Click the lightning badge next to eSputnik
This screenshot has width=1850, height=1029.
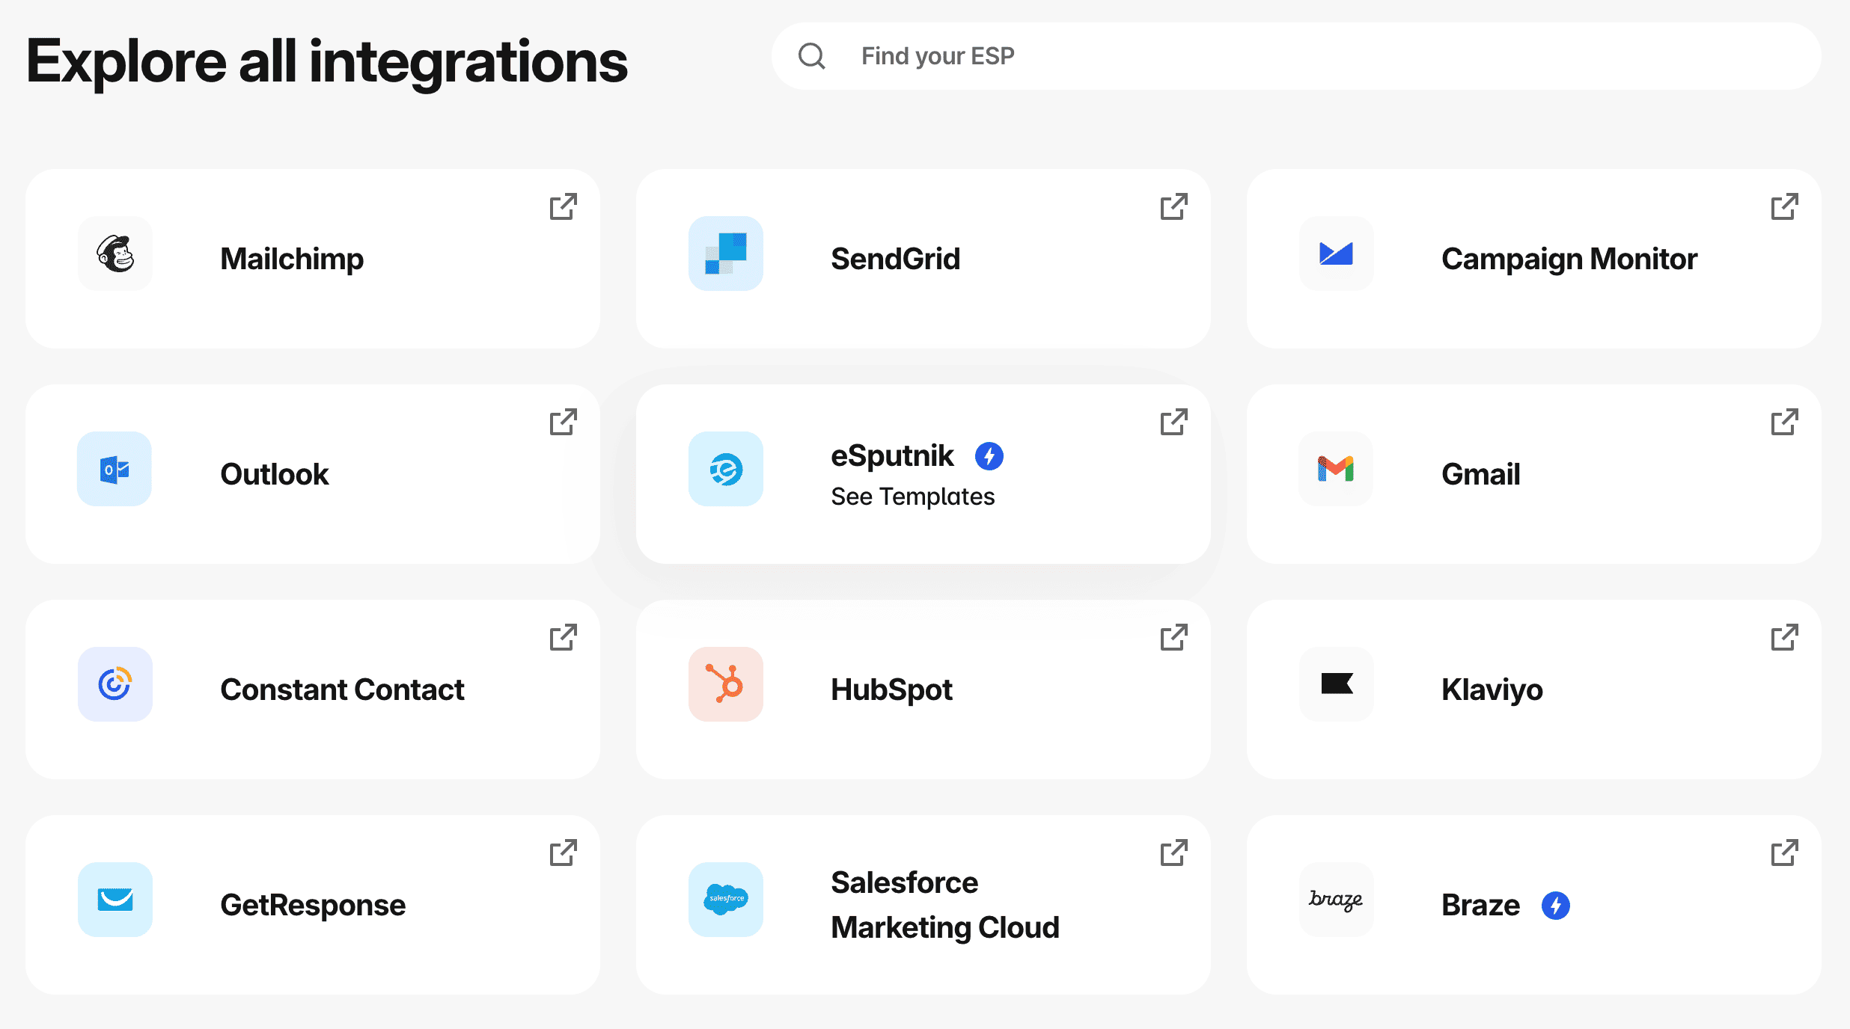pyautogui.click(x=989, y=456)
